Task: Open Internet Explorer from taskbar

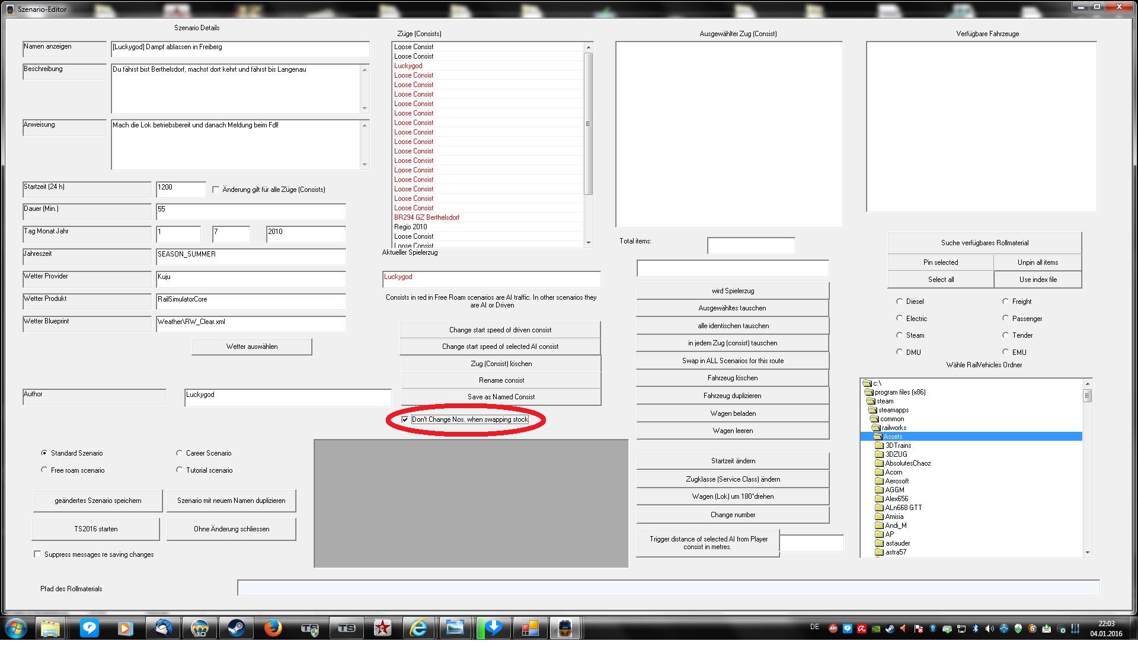Action: 418,628
